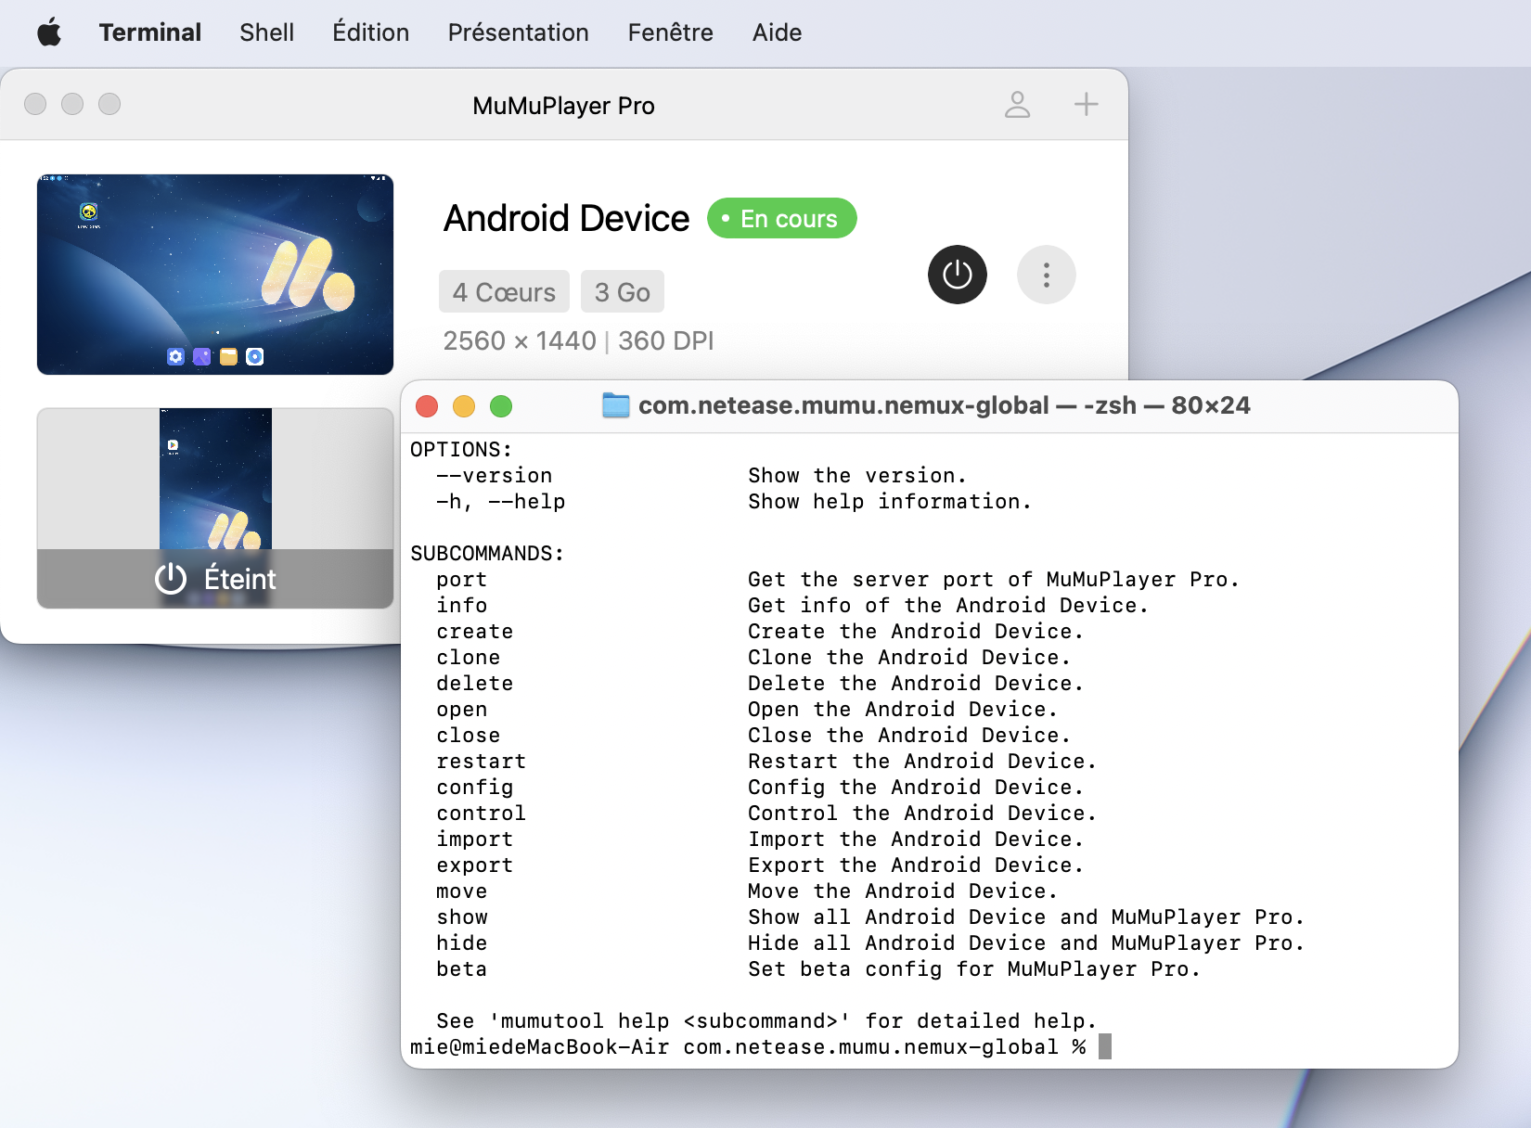
Task: Click the 'close' subcommand in Terminal
Action: [468, 736]
